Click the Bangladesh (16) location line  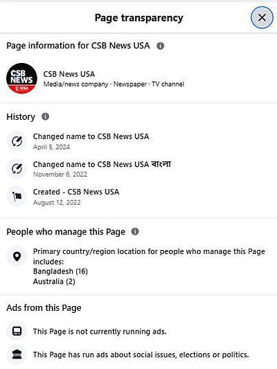click(x=60, y=271)
